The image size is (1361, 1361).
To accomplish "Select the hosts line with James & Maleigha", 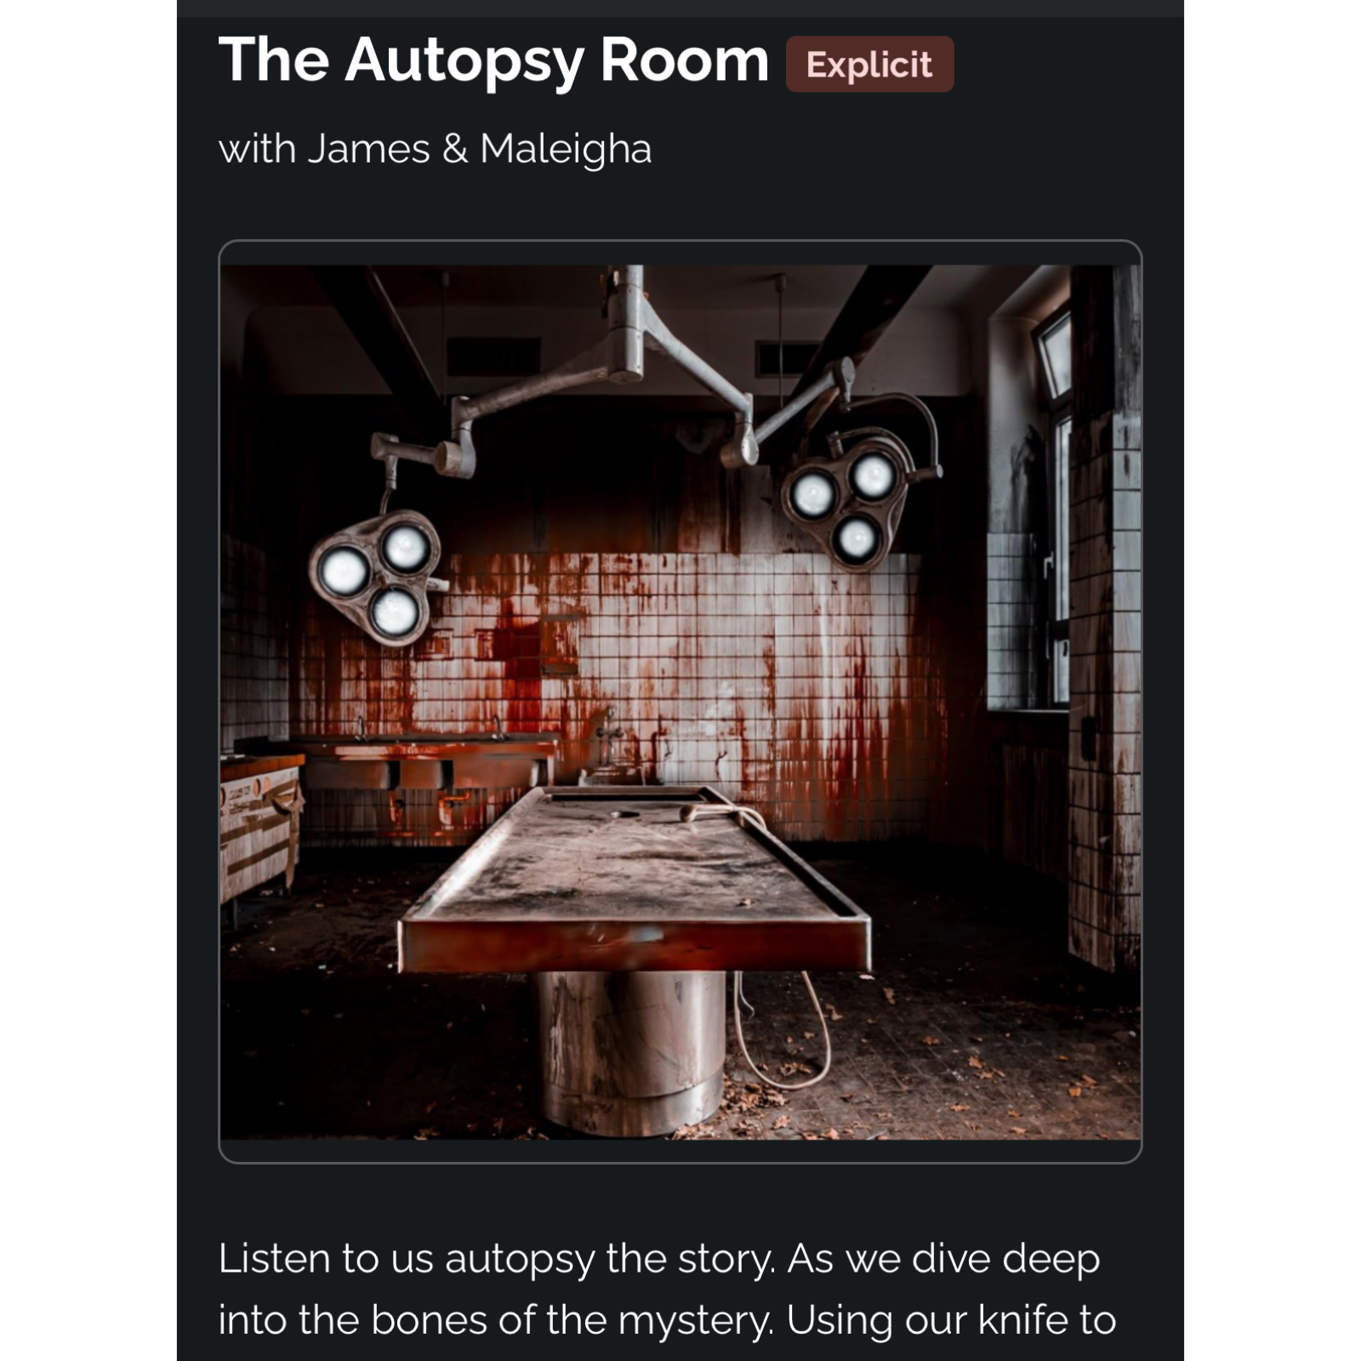I will [x=435, y=149].
